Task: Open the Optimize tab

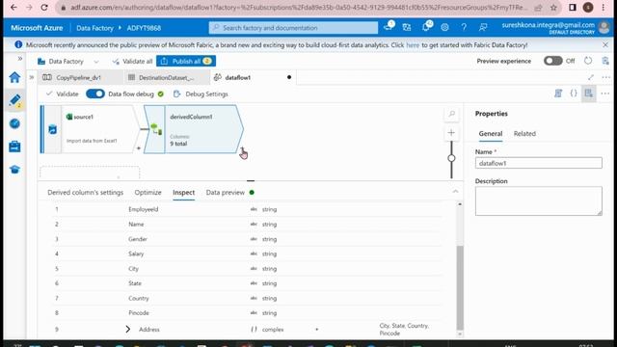Action: click(148, 193)
